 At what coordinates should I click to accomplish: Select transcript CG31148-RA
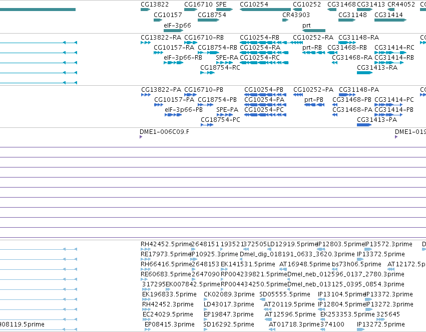pyautogui.click(x=358, y=37)
